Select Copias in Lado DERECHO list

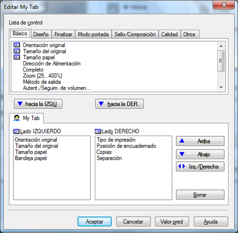[104, 152]
